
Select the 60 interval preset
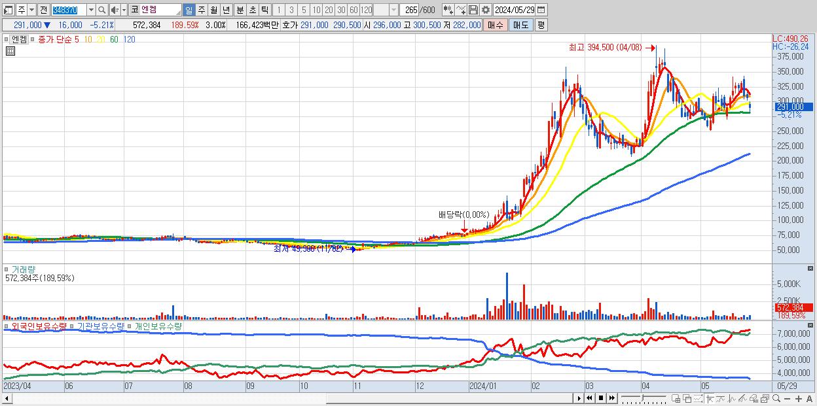tap(354, 10)
